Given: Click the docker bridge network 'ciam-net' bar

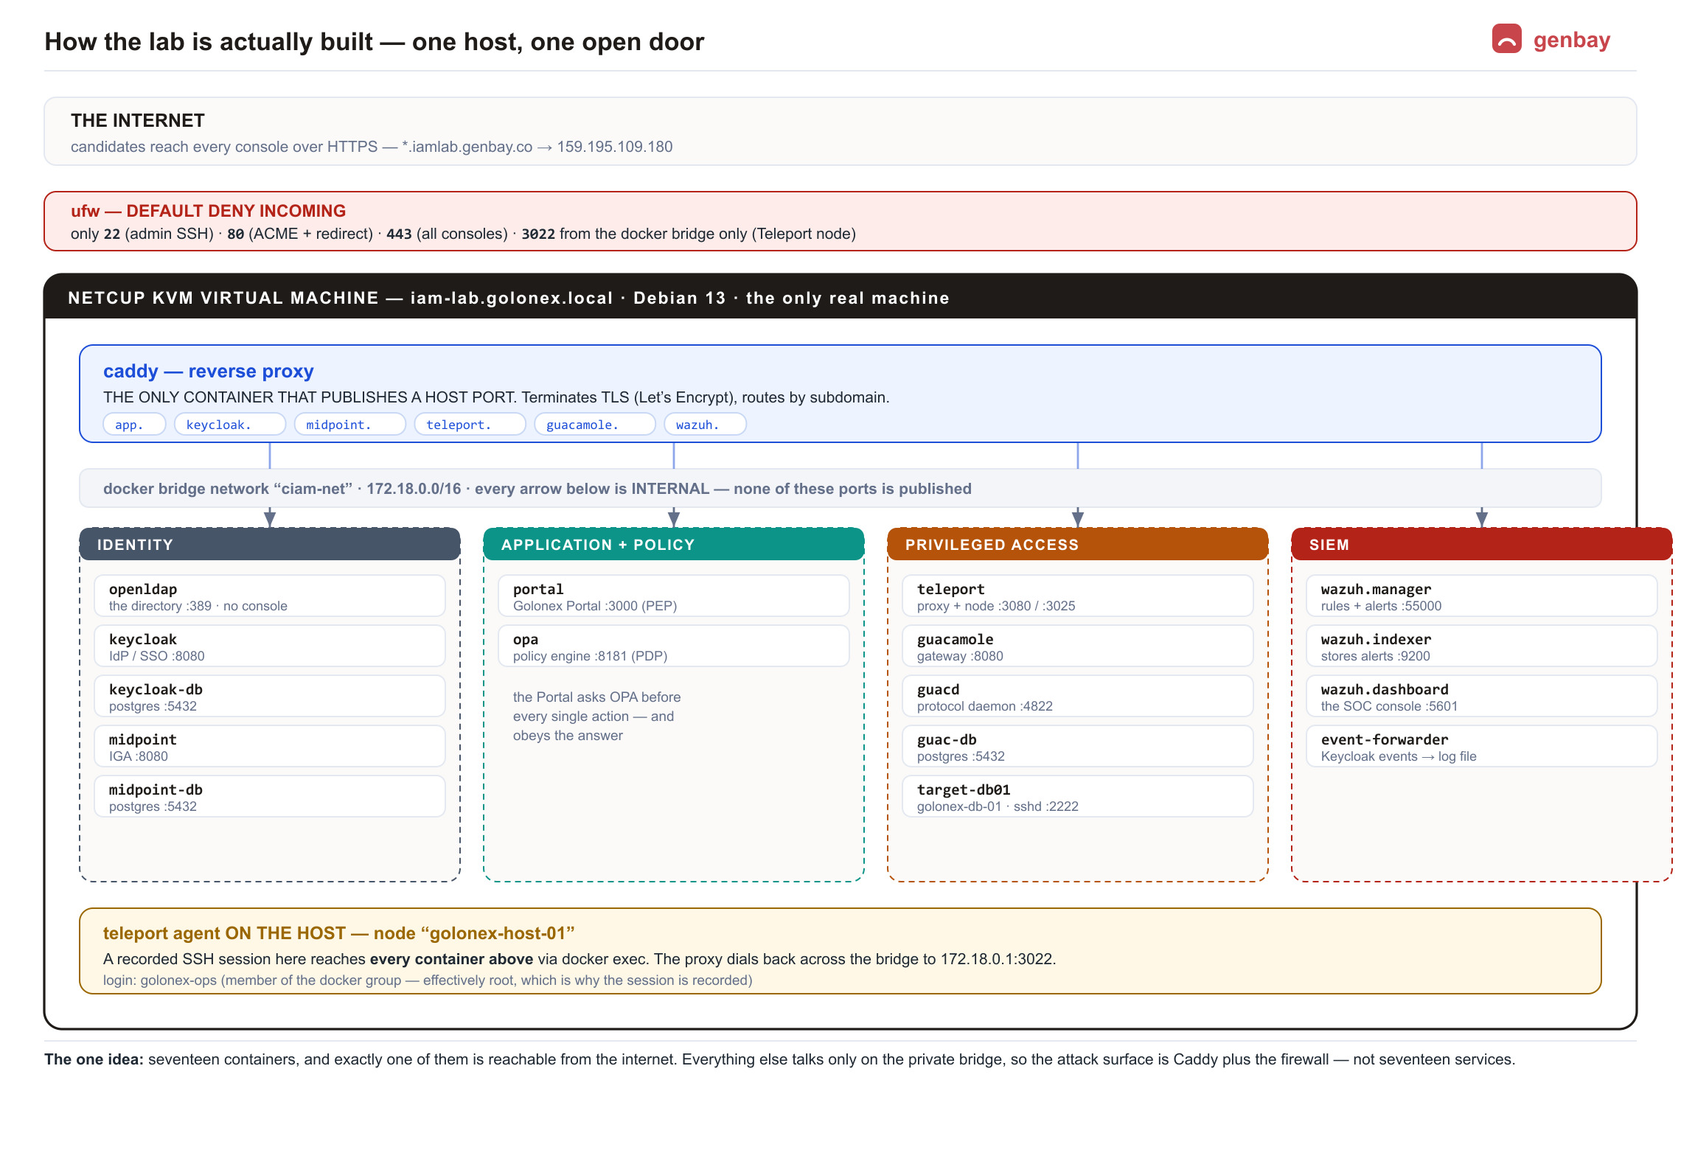Looking at the screenshot, I should 840,488.
